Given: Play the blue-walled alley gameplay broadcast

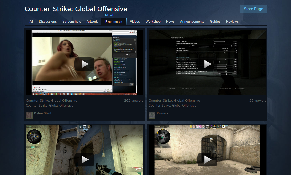Looking at the screenshot, I should pyautogui.click(x=84, y=160).
